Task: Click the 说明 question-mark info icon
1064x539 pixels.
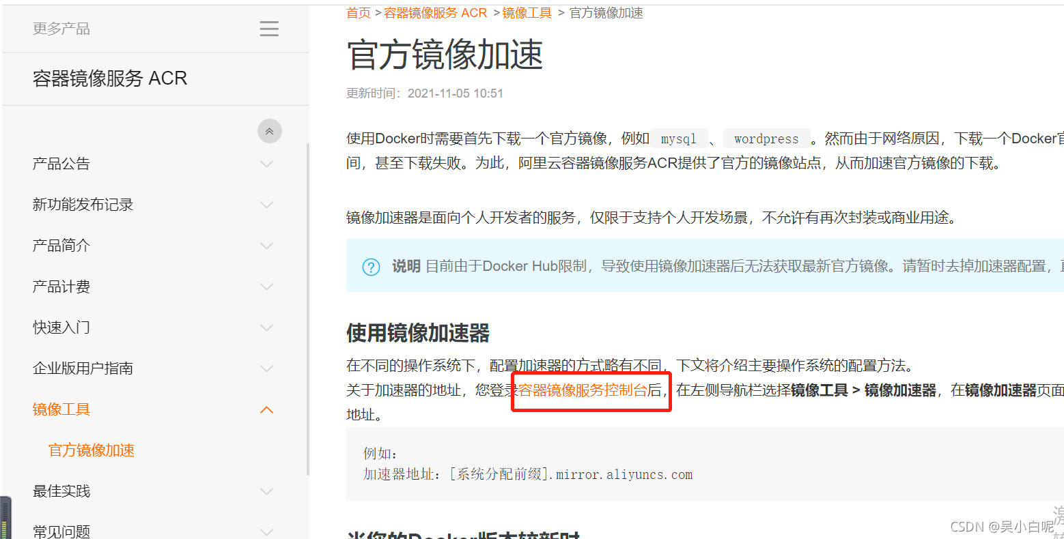Action: point(371,267)
